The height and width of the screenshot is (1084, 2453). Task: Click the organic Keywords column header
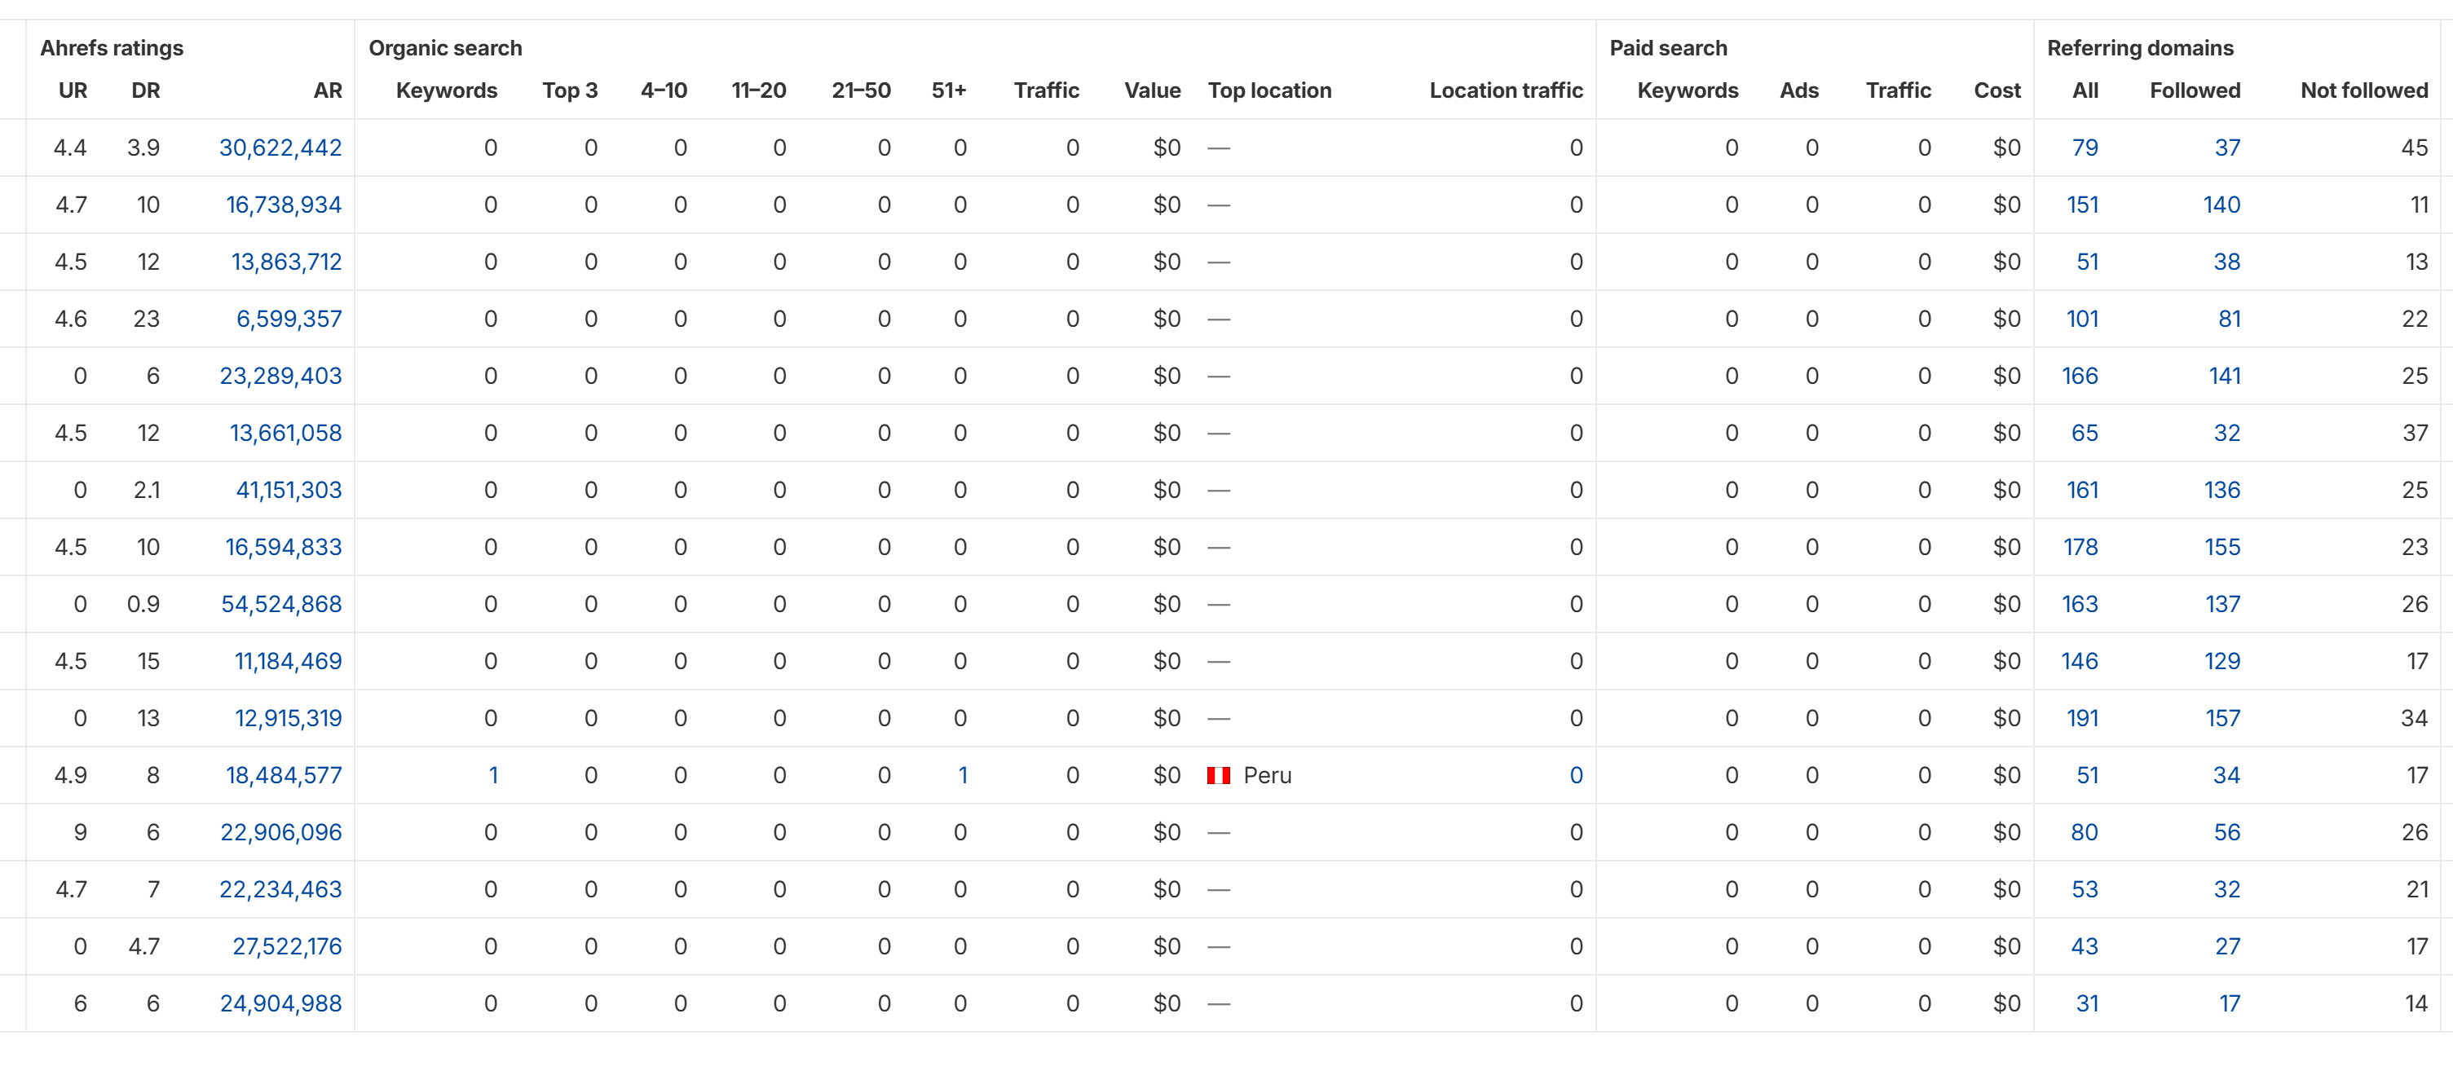click(x=447, y=90)
